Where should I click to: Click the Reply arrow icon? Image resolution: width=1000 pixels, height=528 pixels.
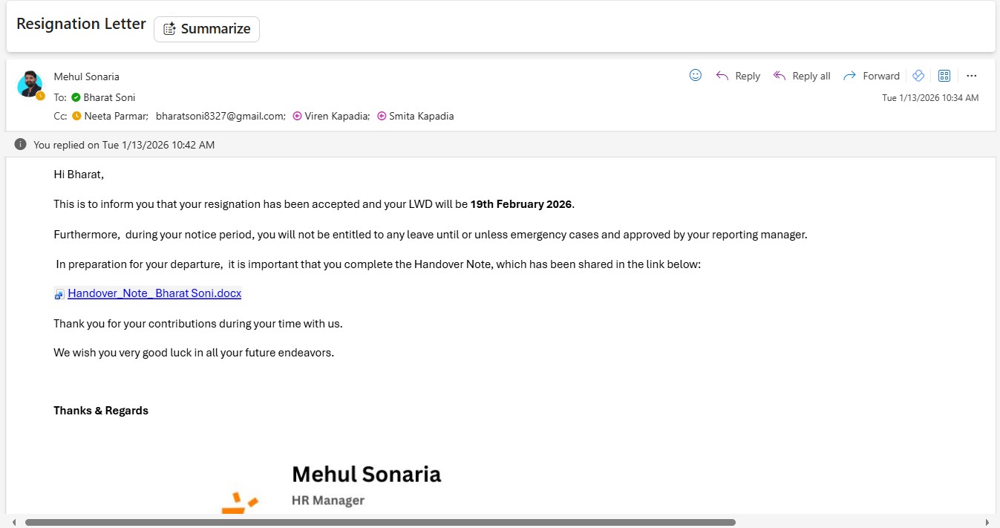coord(722,76)
